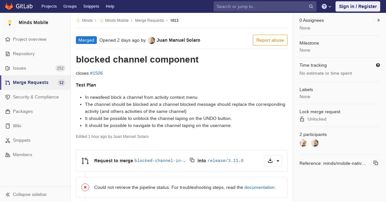Click the Project overview home icon

8,39
